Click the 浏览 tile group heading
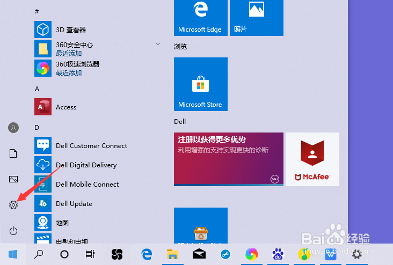Image resolution: width=393 pixels, height=265 pixels. click(x=180, y=46)
